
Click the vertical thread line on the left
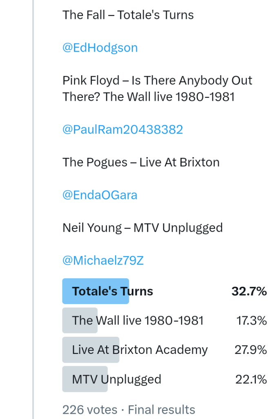click(33, 205)
